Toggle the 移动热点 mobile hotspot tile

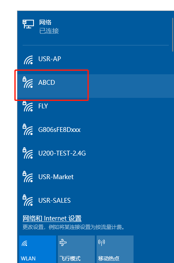click(115, 249)
